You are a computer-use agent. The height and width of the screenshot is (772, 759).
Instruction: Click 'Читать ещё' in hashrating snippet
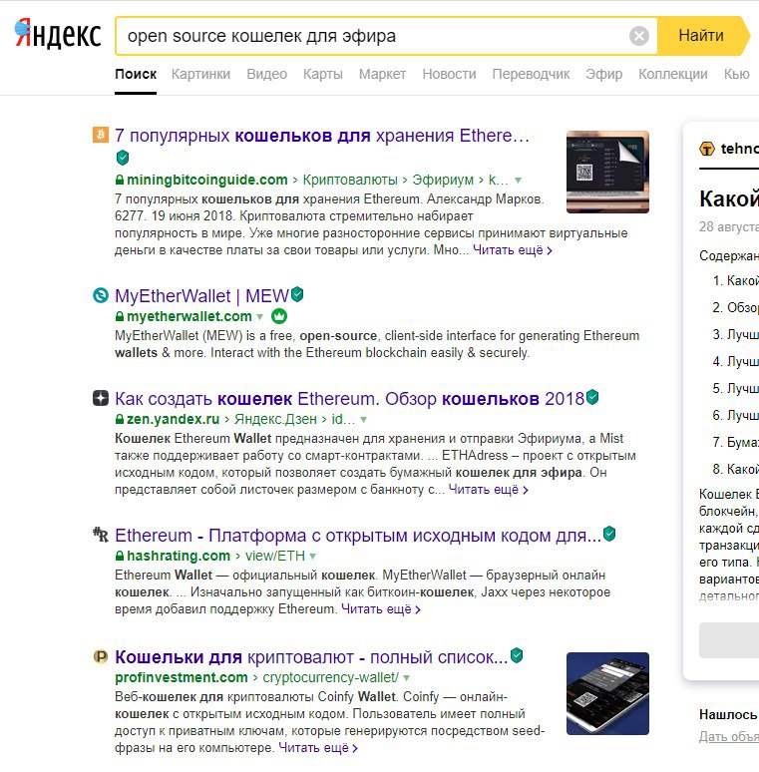coord(380,609)
